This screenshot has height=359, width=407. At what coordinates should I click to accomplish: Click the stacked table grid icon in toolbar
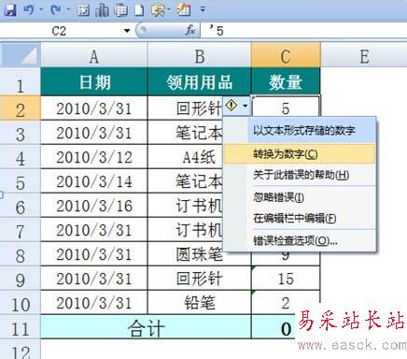pos(120,9)
